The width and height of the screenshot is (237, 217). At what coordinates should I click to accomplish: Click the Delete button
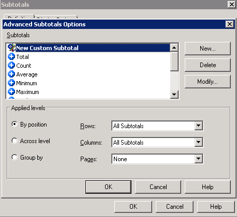coord(208,65)
